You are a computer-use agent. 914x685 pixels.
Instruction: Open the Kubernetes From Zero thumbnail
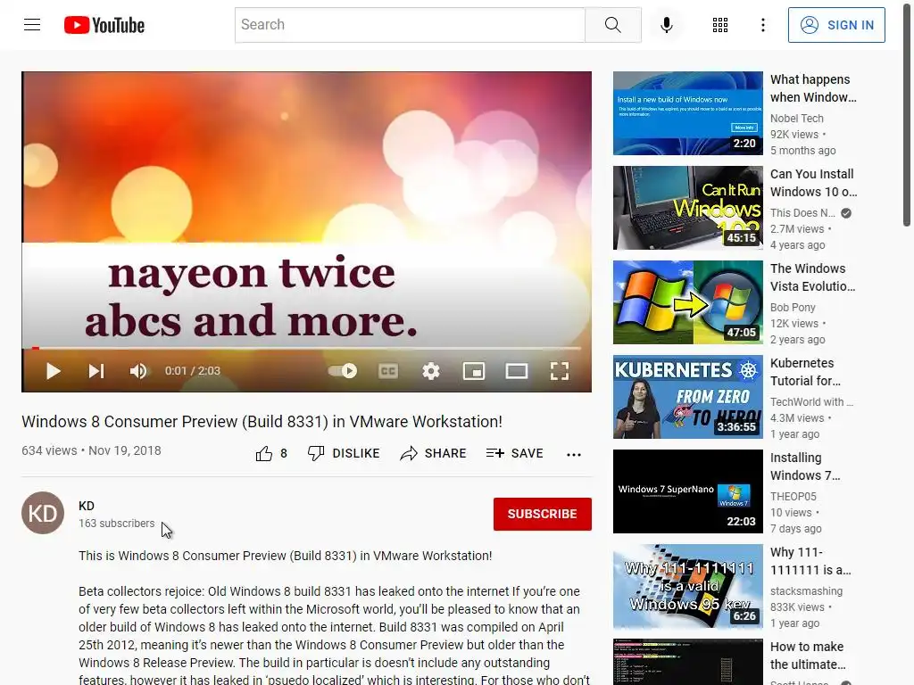point(688,397)
